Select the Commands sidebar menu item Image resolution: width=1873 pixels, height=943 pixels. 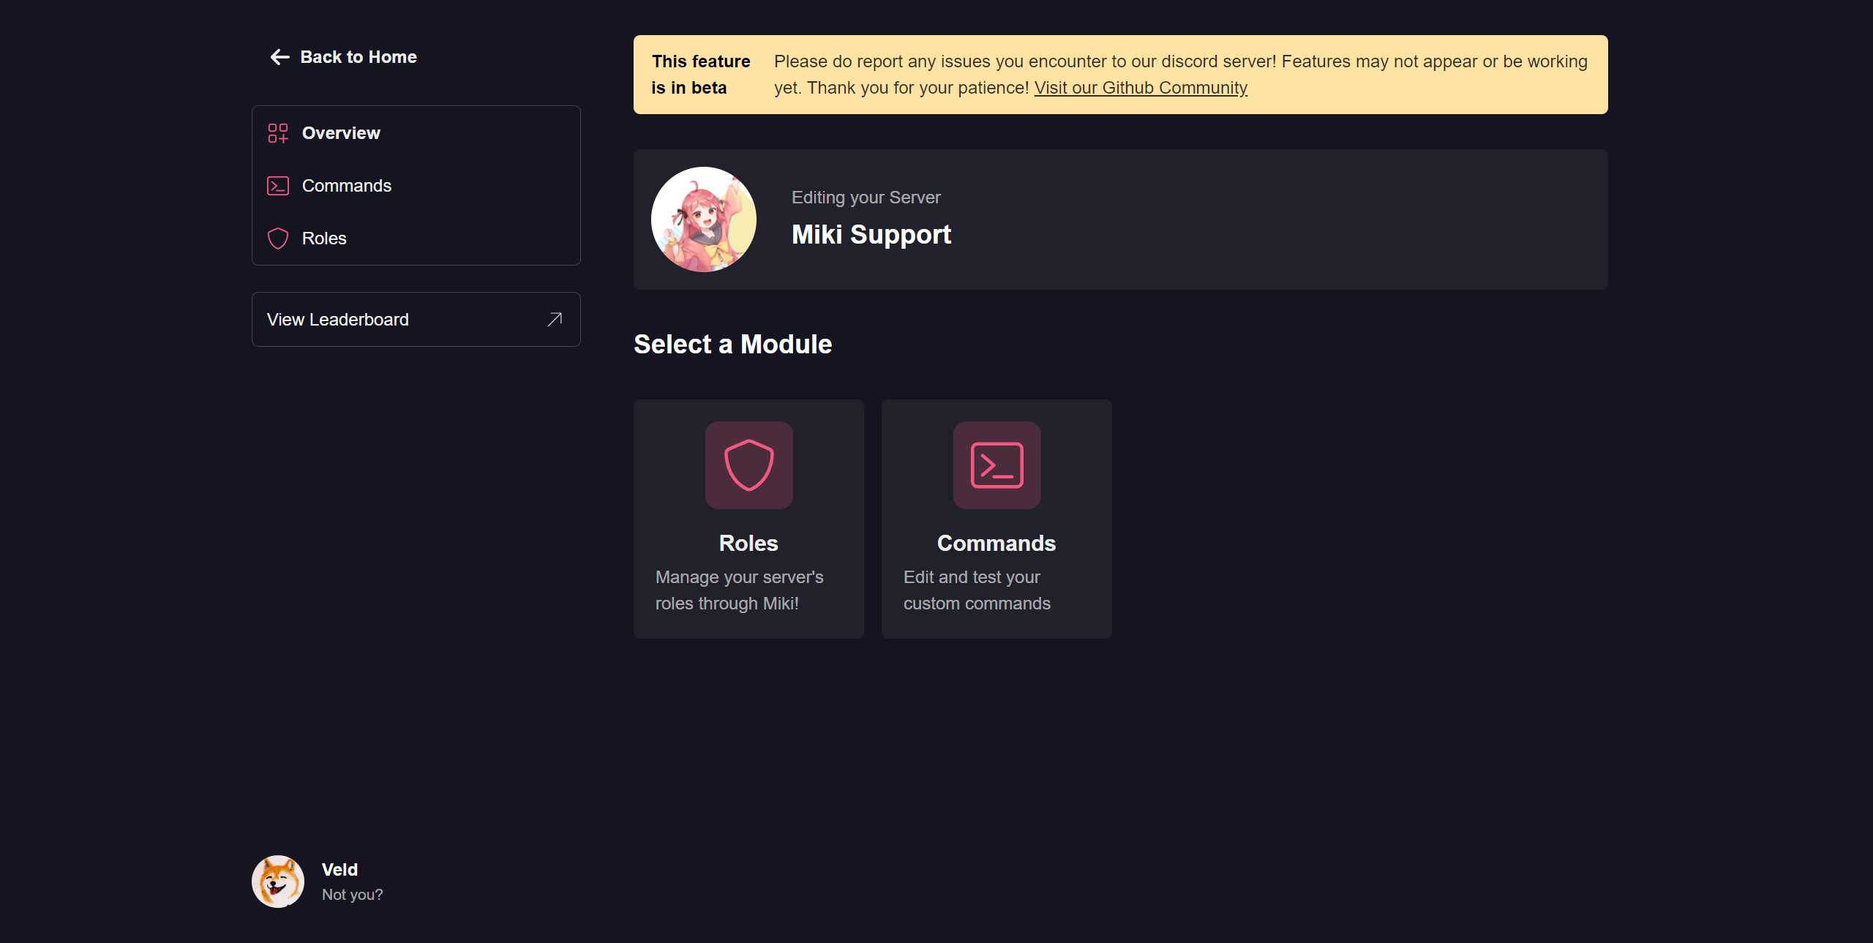click(x=346, y=185)
